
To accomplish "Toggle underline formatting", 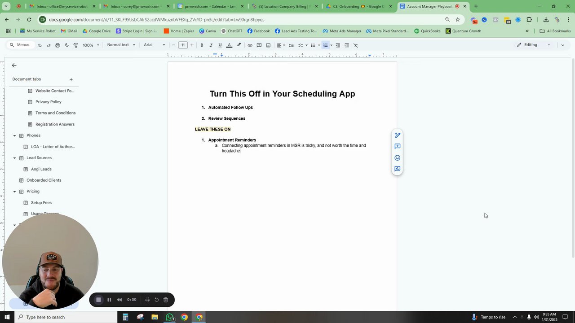I will (x=220, y=45).
